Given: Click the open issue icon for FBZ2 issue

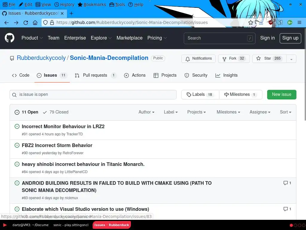Looking at the screenshot, I should pyautogui.click(x=17, y=145).
